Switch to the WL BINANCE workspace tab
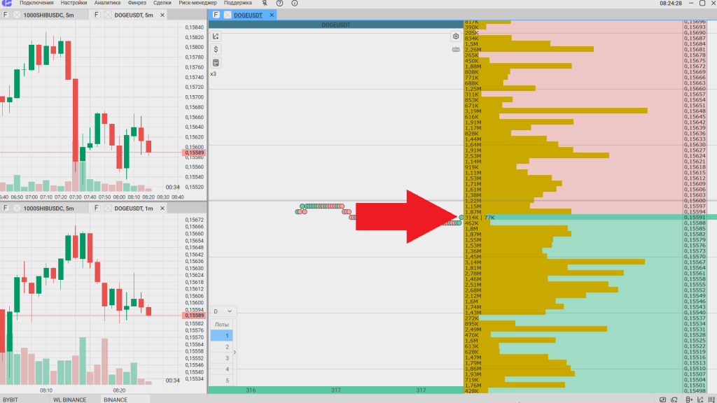The image size is (717, 403). (69, 400)
